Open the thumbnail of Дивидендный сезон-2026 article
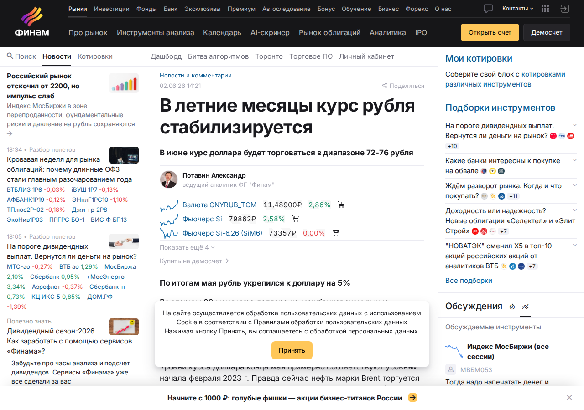 click(x=124, y=327)
